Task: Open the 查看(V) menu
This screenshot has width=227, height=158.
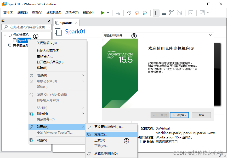Action: [37, 13]
